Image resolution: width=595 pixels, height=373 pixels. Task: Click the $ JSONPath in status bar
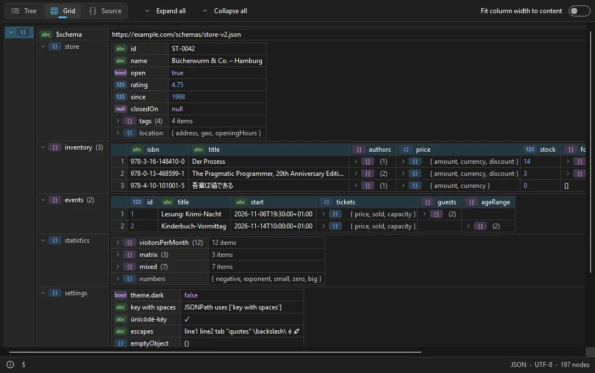tap(24, 365)
